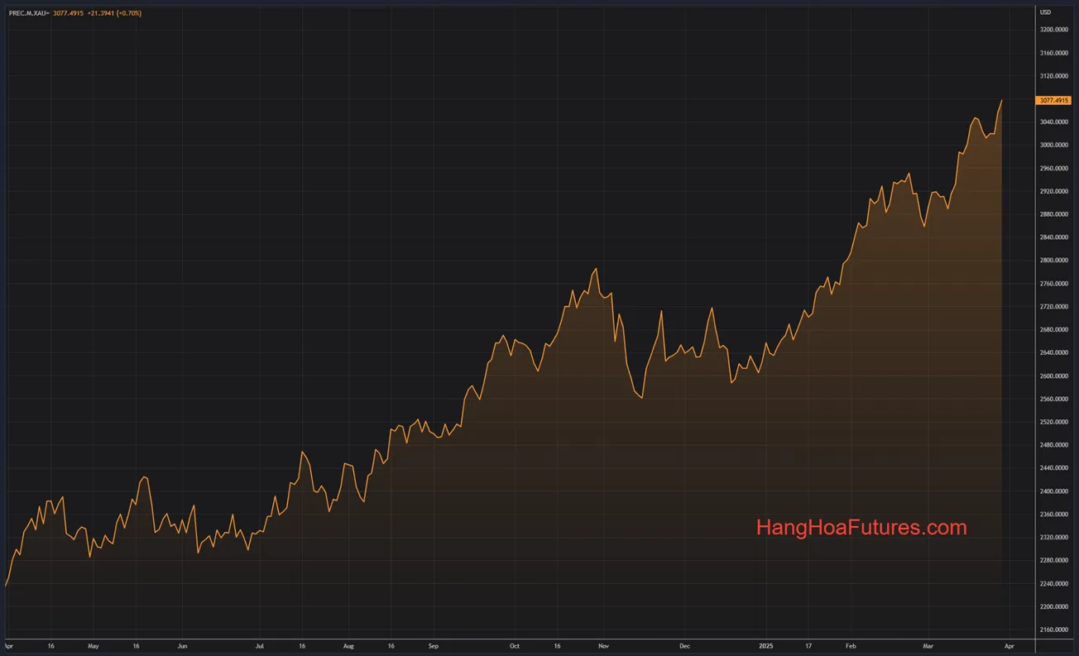Click the Dec label on time axis
The width and height of the screenshot is (1079, 656).
[x=683, y=646]
